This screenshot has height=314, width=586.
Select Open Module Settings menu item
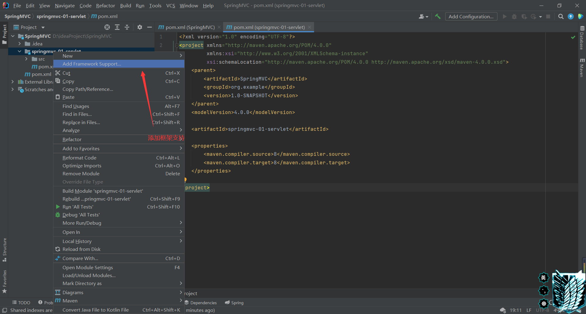point(119,267)
